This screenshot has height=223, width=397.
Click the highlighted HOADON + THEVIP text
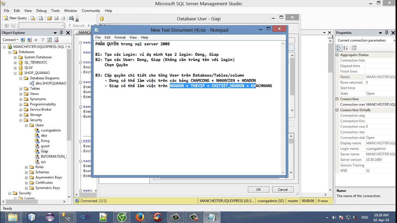point(212,86)
